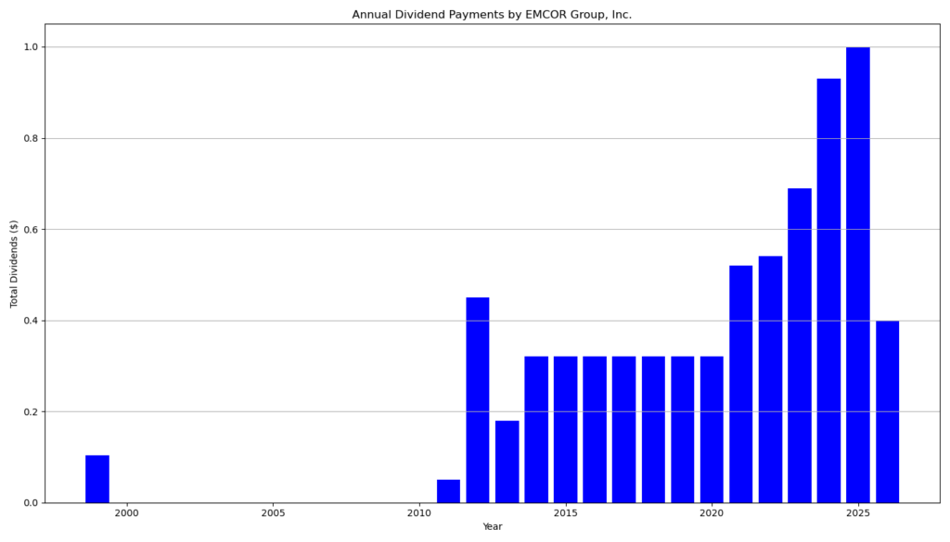Click the Total Dividends ($) axis label
This screenshot has height=542, width=950.
coord(13,264)
